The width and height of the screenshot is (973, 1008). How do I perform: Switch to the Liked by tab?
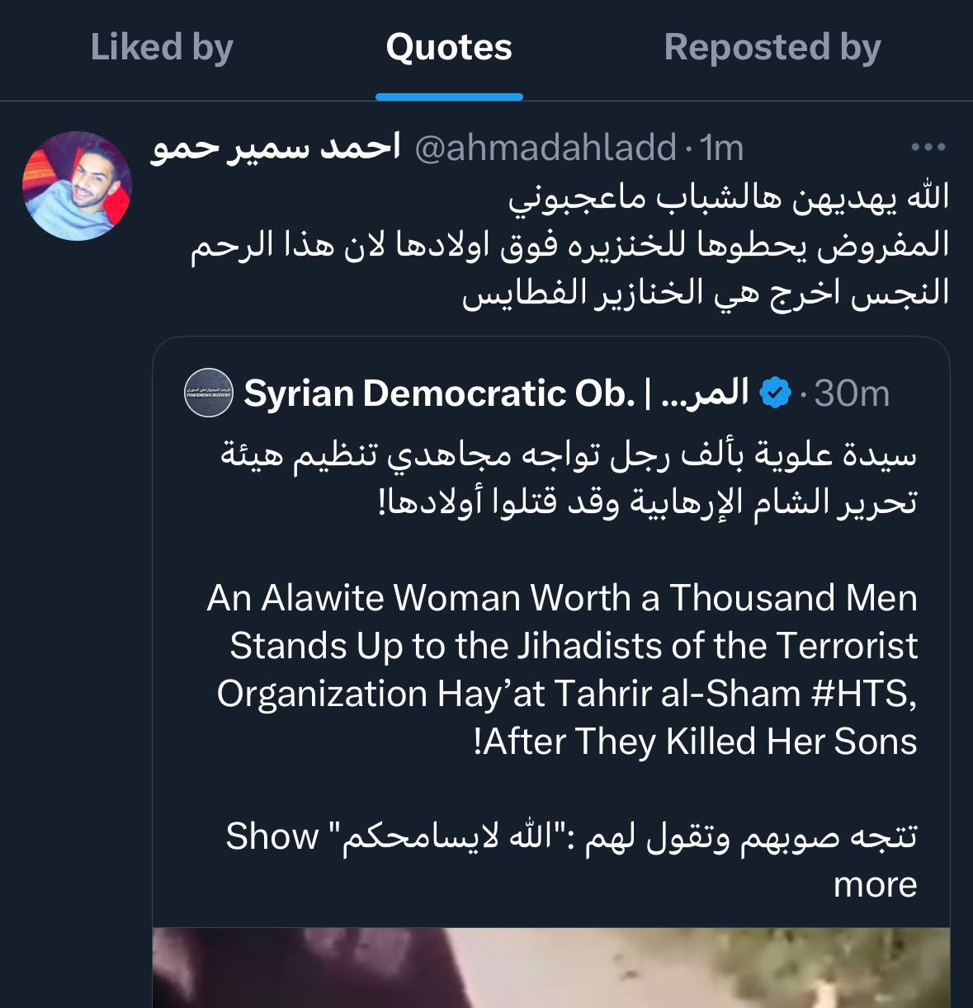point(162,48)
